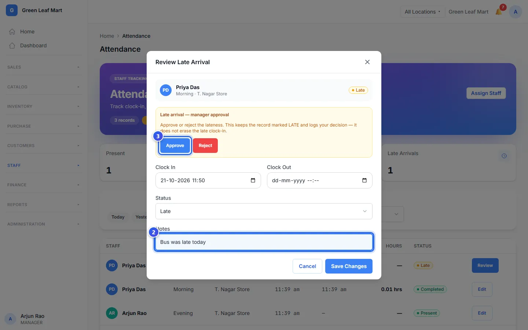Expand the Finance sidebar section
The image size is (528, 330).
point(44,185)
